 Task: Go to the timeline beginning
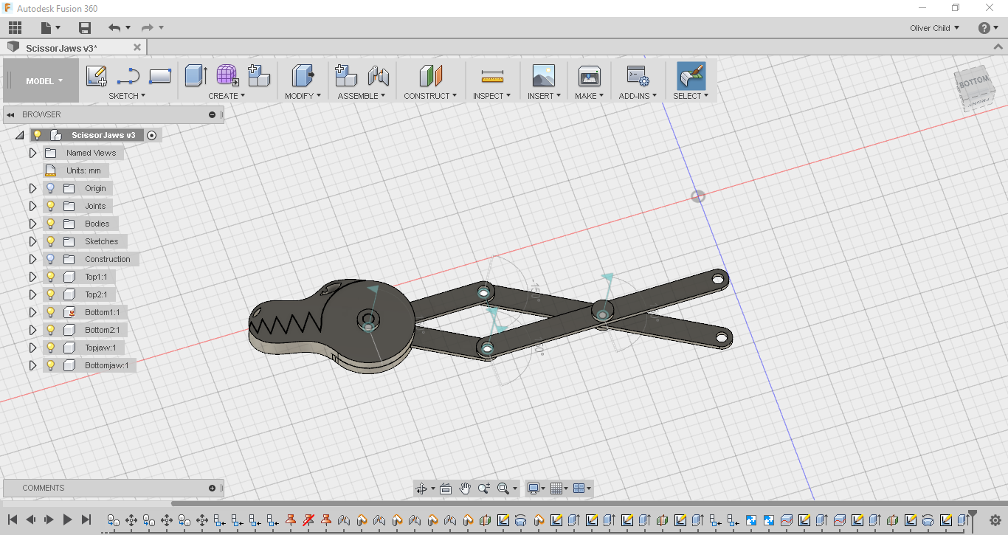[x=13, y=520]
